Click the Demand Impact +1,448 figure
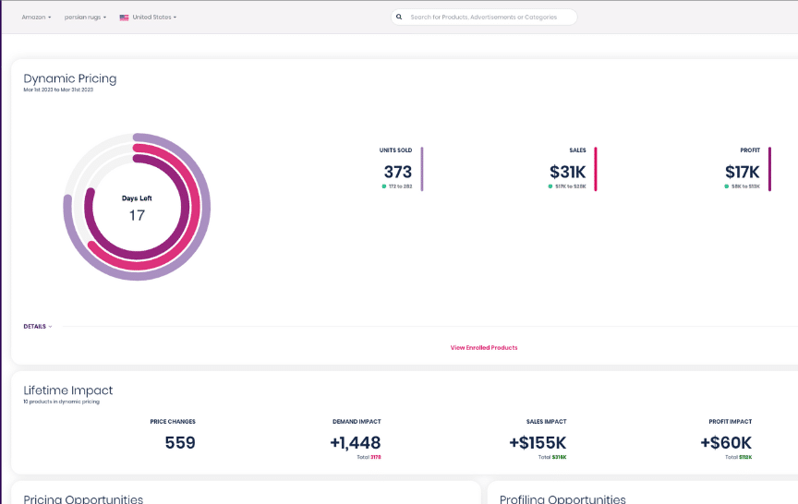The image size is (798, 504). click(355, 442)
